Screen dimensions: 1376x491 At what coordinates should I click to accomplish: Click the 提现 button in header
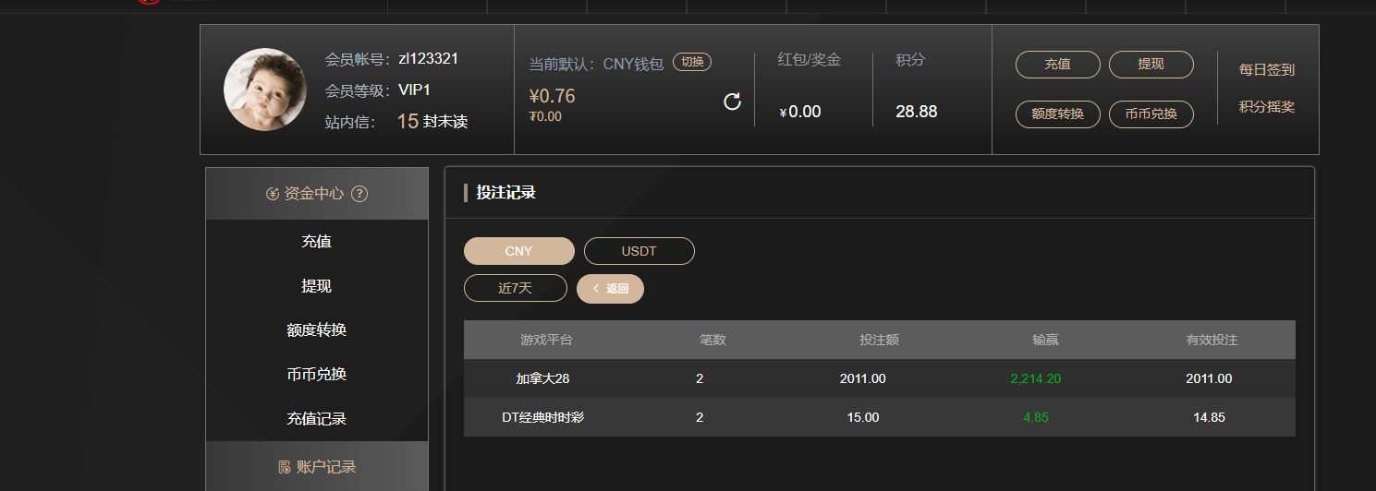pyautogui.click(x=1151, y=65)
